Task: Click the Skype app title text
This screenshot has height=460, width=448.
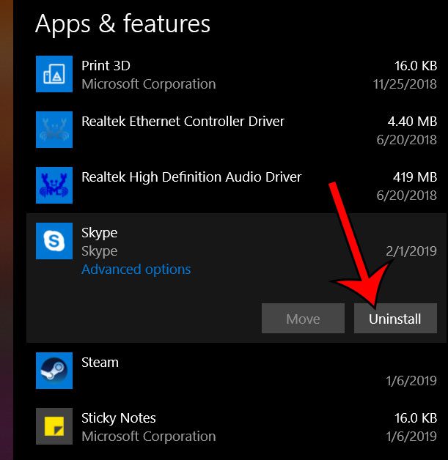Action: 100,232
